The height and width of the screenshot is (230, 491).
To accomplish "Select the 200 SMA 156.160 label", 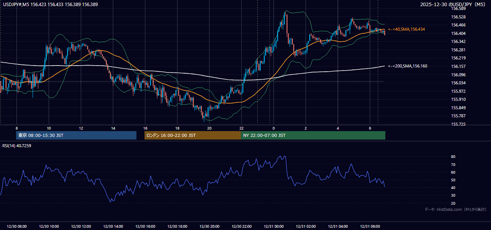I will [408, 66].
